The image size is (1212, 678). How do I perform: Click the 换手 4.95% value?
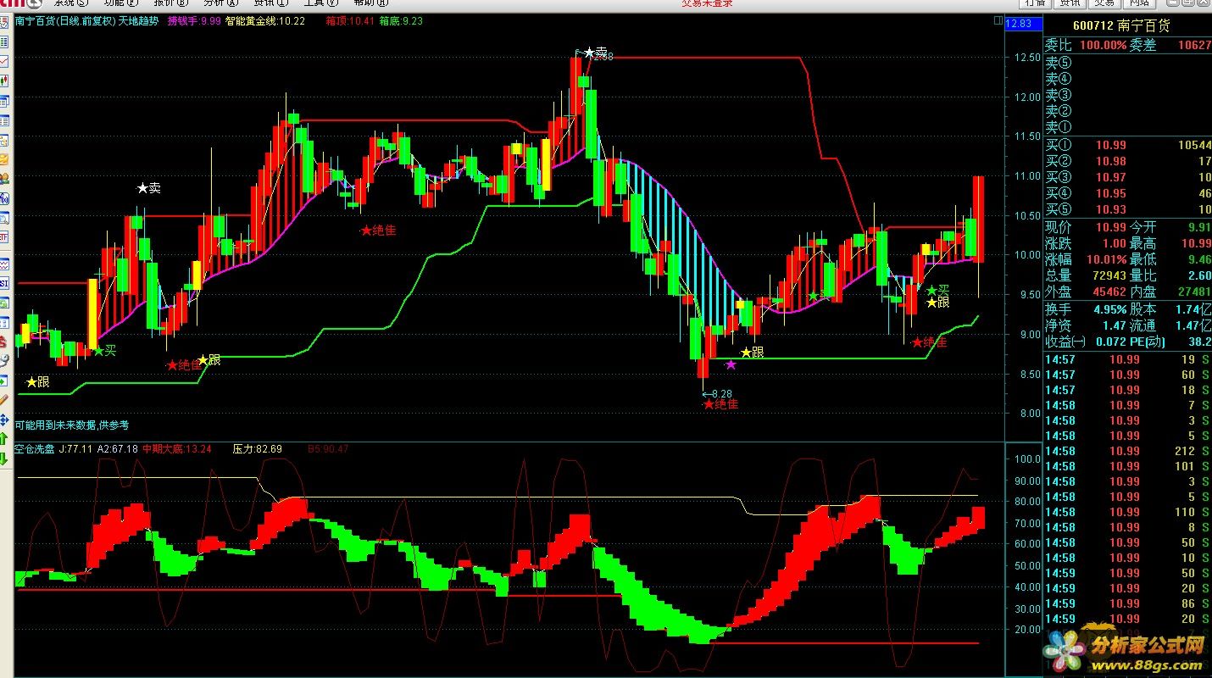coord(1109,309)
